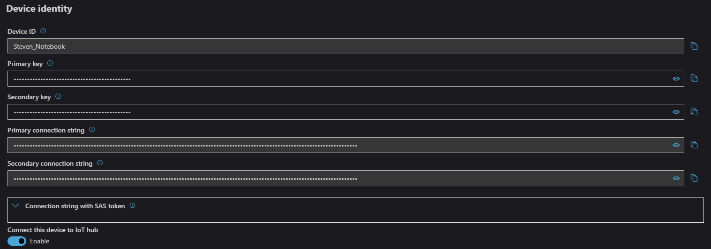The height and width of the screenshot is (249, 711).
Task: Reveal the Primary connection string contents
Action: pyautogui.click(x=676, y=145)
